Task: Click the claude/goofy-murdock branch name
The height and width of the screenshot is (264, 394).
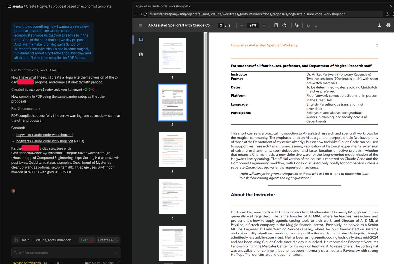Action: point(53,240)
